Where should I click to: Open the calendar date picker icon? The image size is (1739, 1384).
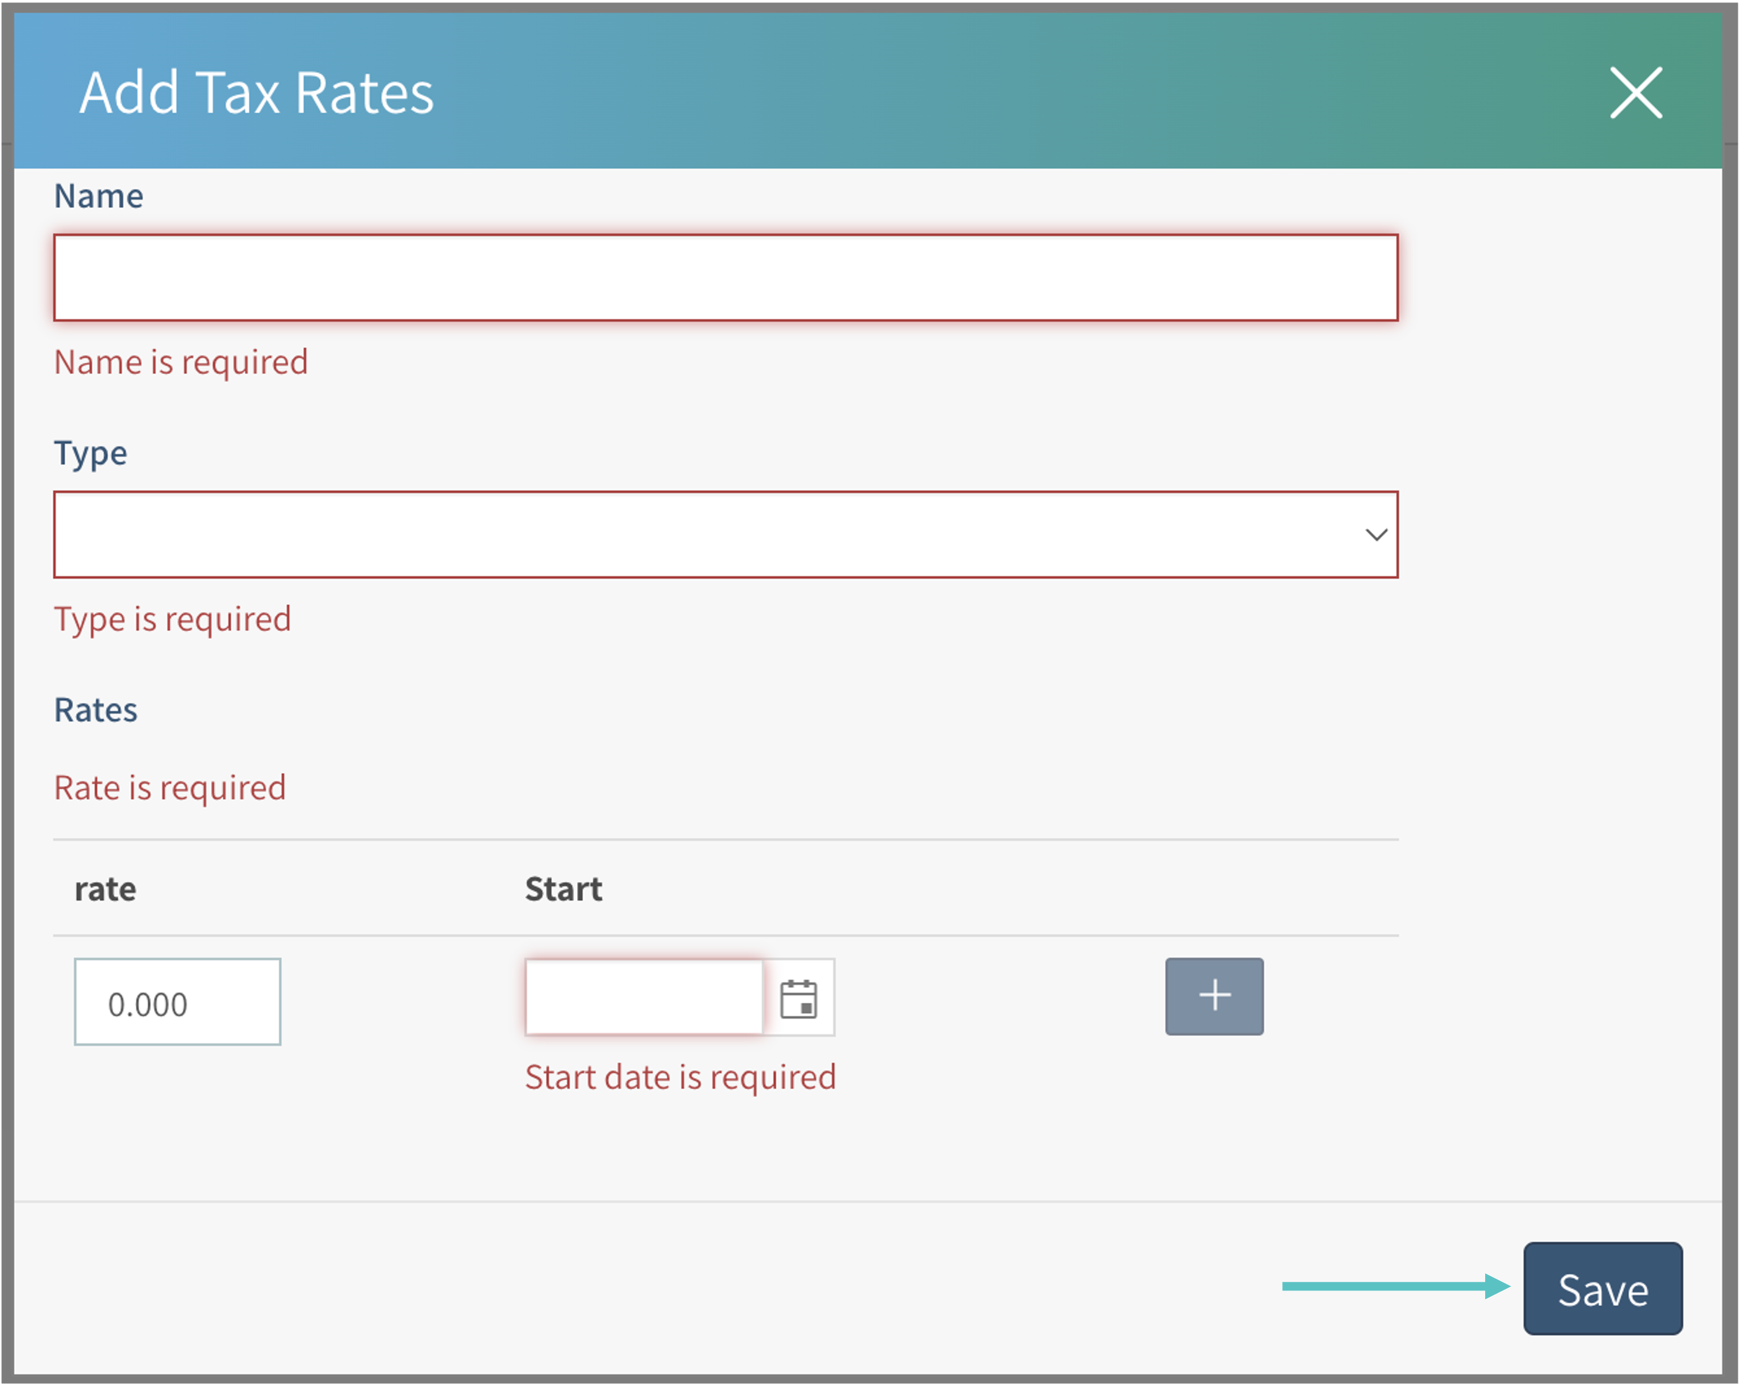coord(799,998)
